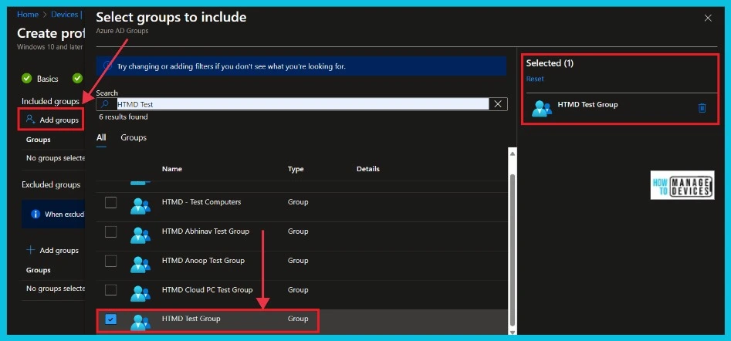Click scroll up arrow of results list
Viewport: 731px width, 341px height.
point(513,154)
